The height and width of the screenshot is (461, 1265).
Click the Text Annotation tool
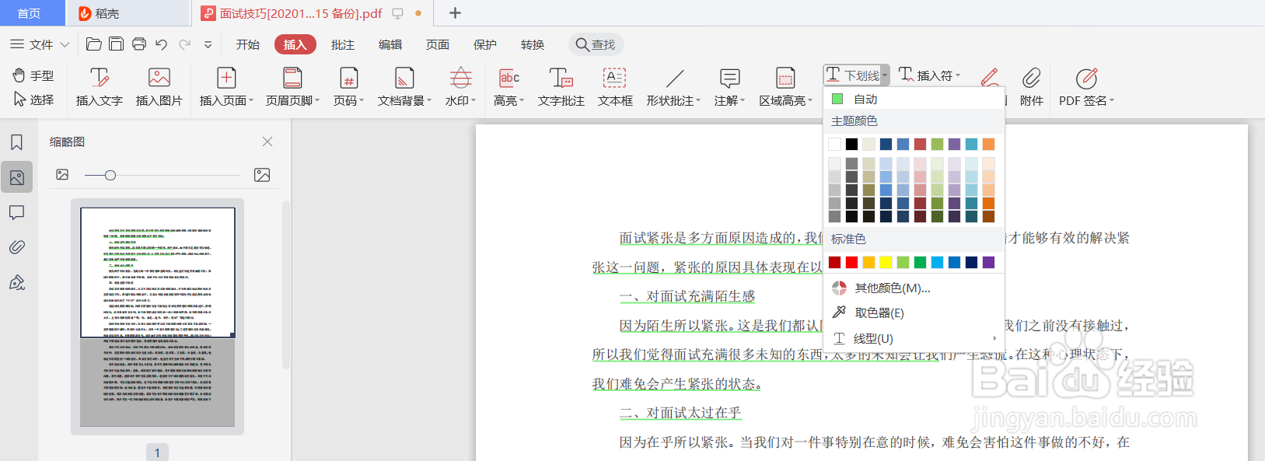[561, 86]
